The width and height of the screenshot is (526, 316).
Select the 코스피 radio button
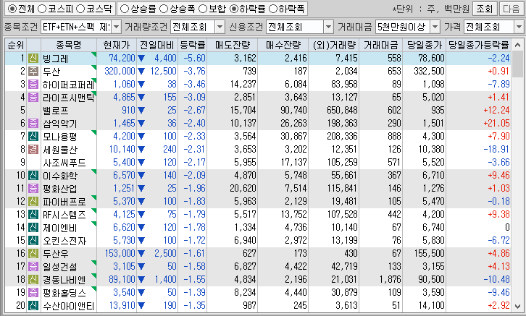(x=42, y=9)
